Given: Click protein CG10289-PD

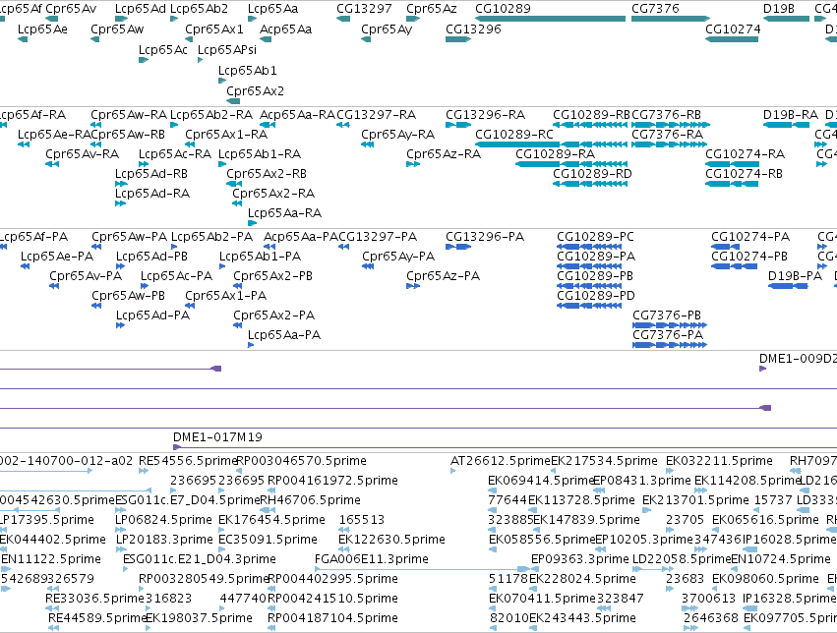Looking at the screenshot, I should 589,306.
